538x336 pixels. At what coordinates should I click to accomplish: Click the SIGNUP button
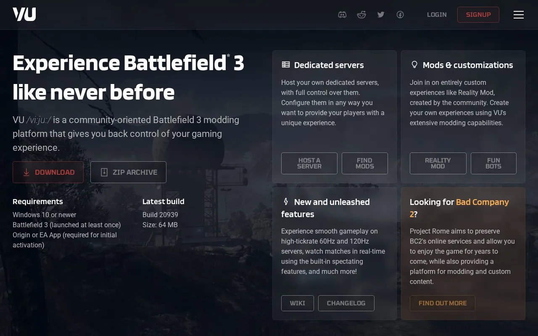(478, 15)
